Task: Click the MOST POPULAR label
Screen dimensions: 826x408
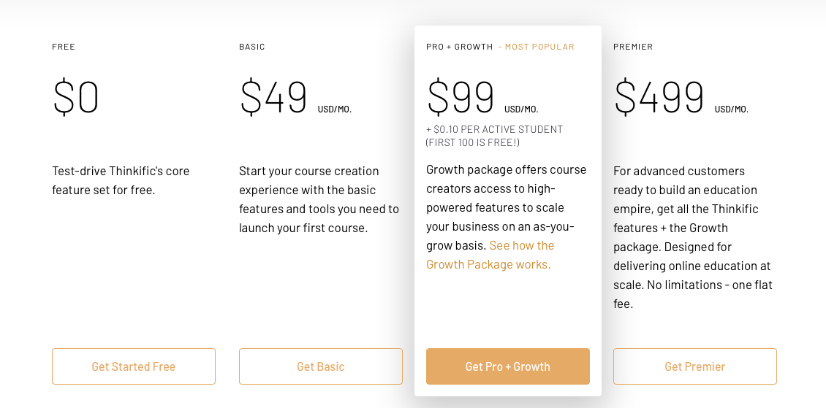Action: point(537,47)
